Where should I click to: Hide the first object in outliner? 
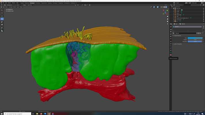pyautogui.click(x=204, y=10)
